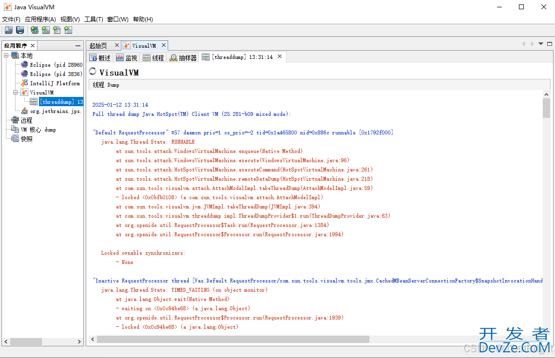Image resolution: width=555 pixels, height=358 pixels.
Task: Click the Add snapshot toolbar icon
Action: click(68, 30)
